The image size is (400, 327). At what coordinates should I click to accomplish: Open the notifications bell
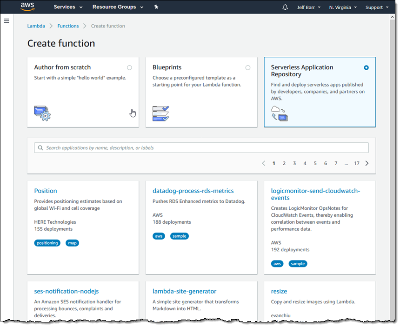coord(285,7)
